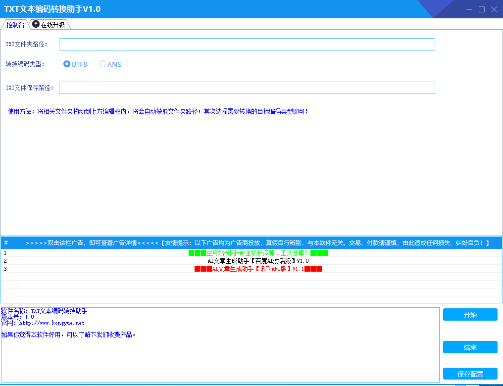Select the 百度AI对话版 ad row
This screenshot has height=386, width=503.
(251, 261)
